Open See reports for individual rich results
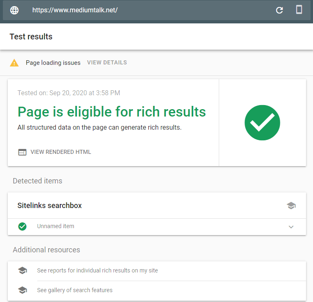This screenshot has width=313, height=302. coord(98,270)
